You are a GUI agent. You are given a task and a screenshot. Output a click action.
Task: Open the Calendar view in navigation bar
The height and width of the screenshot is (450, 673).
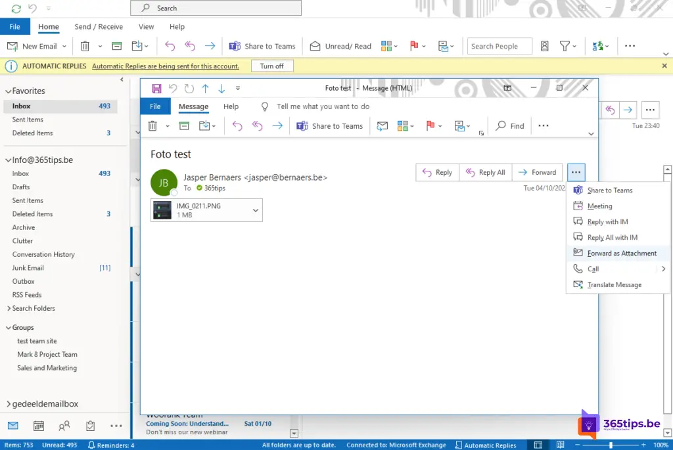coord(39,426)
